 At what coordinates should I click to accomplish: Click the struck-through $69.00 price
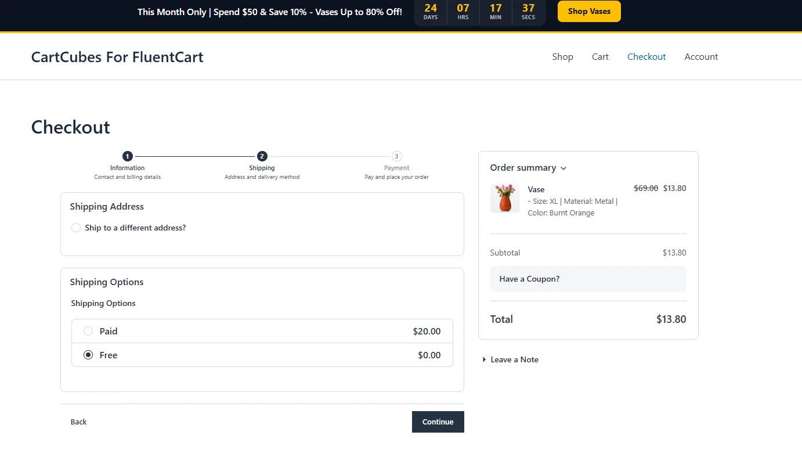[646, 188]
